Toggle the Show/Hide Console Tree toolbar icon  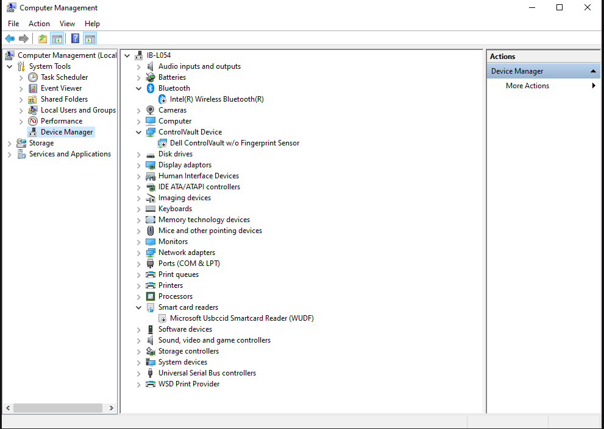(57, 38)
